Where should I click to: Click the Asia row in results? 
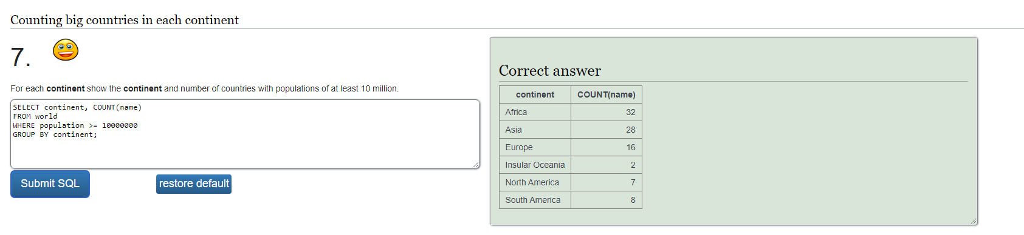click(571, 130)
